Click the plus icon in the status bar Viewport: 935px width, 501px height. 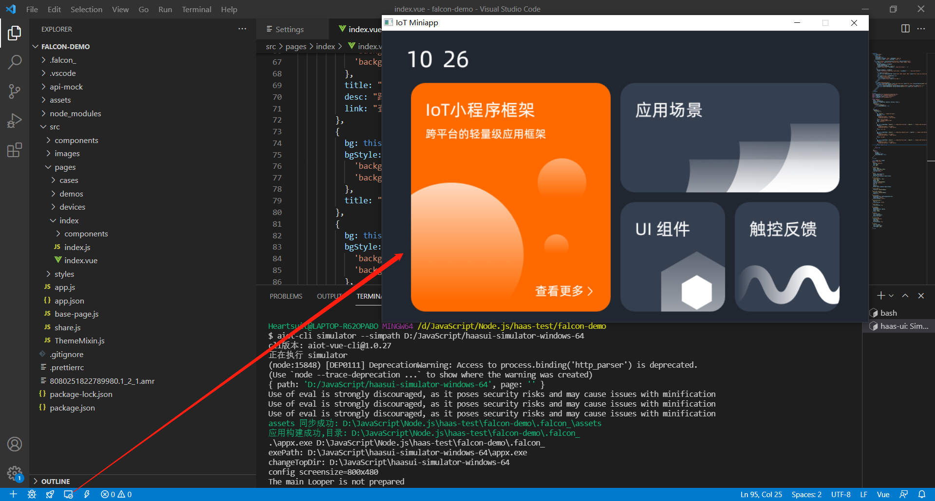click(x=13, y=494)
